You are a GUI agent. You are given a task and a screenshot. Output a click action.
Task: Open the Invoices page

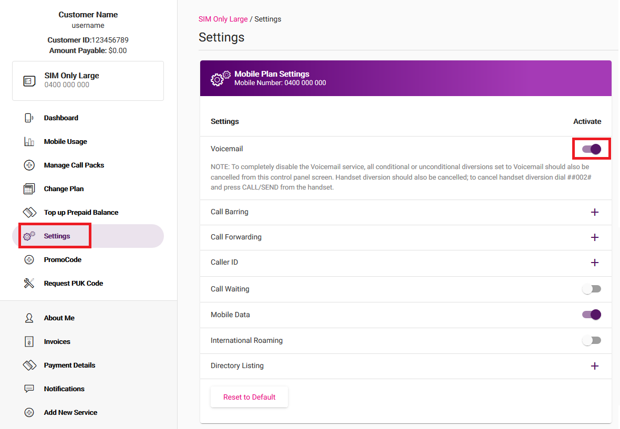[57, 341]
